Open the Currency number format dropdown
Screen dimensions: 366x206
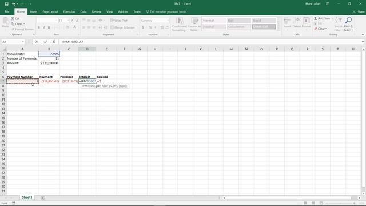(168, 21)
